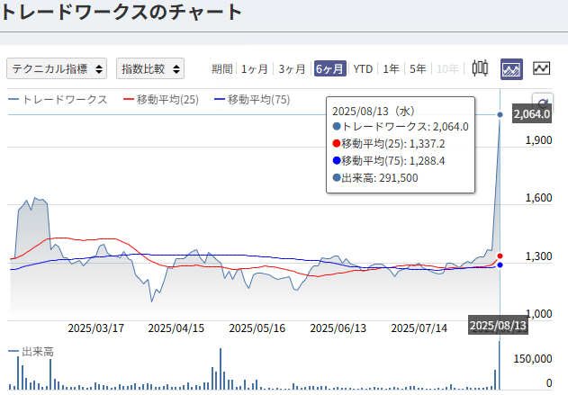Viewport: 568px width, 395px height.
Task: Click the 移動平均(75): 1,288.4 tooltip line
Action: tap(389, 161)
